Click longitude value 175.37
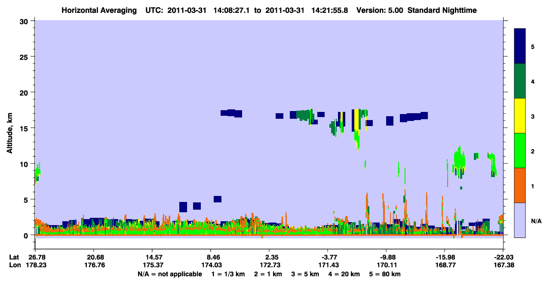 point(152,265)
